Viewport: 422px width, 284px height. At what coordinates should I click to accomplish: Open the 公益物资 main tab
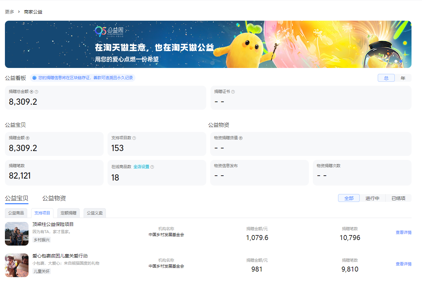54,198
